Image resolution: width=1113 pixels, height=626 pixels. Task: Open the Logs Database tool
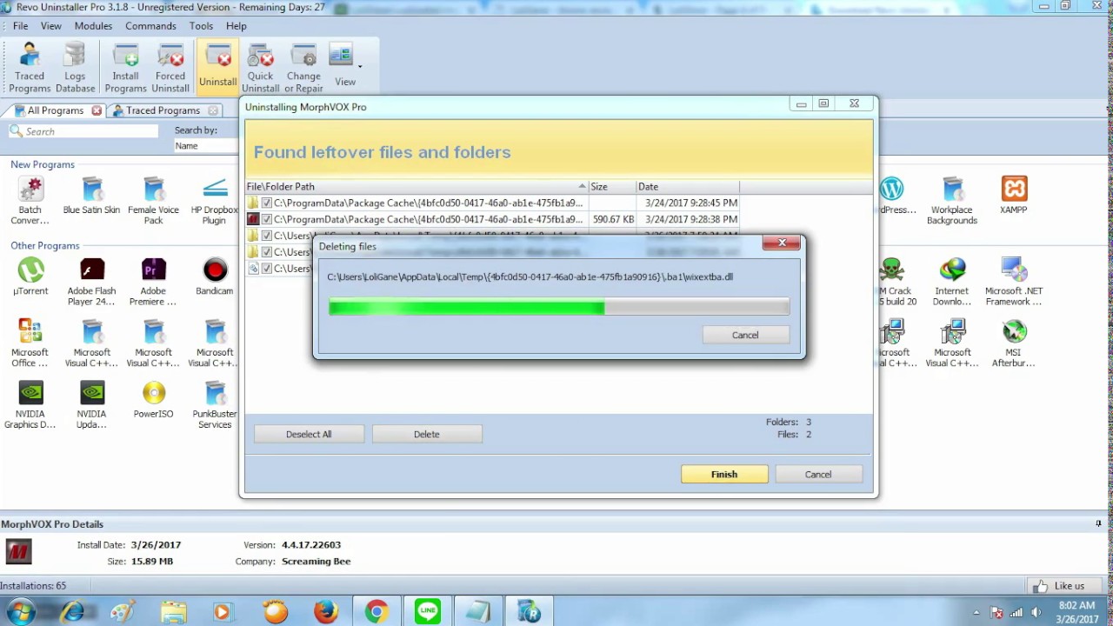pos(75,68)
